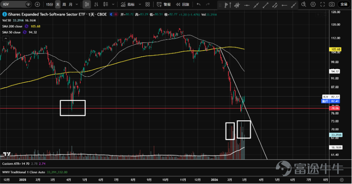Select the extended line drawing tool
Viewport: 352px width, 184px height.
coord(256,5)
